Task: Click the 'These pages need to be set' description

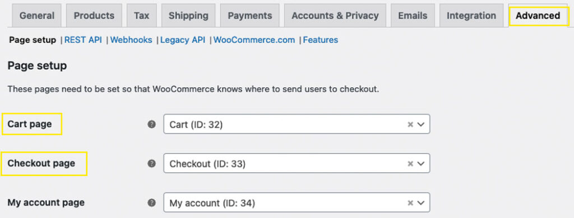Action: 193,89
